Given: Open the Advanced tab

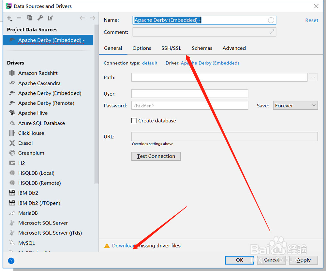Looking at the screenshot, I should tap(234, 48).
